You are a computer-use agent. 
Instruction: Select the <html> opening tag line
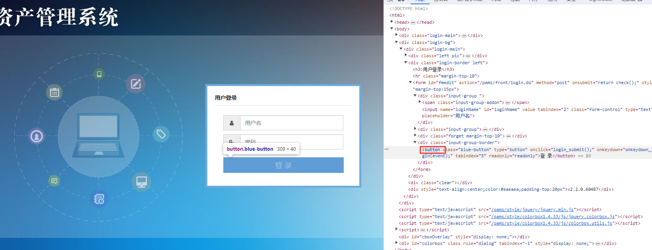tap(397, 15)
